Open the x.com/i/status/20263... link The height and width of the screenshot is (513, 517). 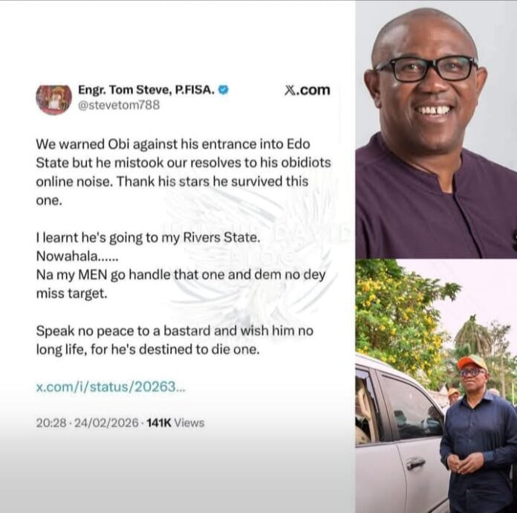click(x=111, y=387)
